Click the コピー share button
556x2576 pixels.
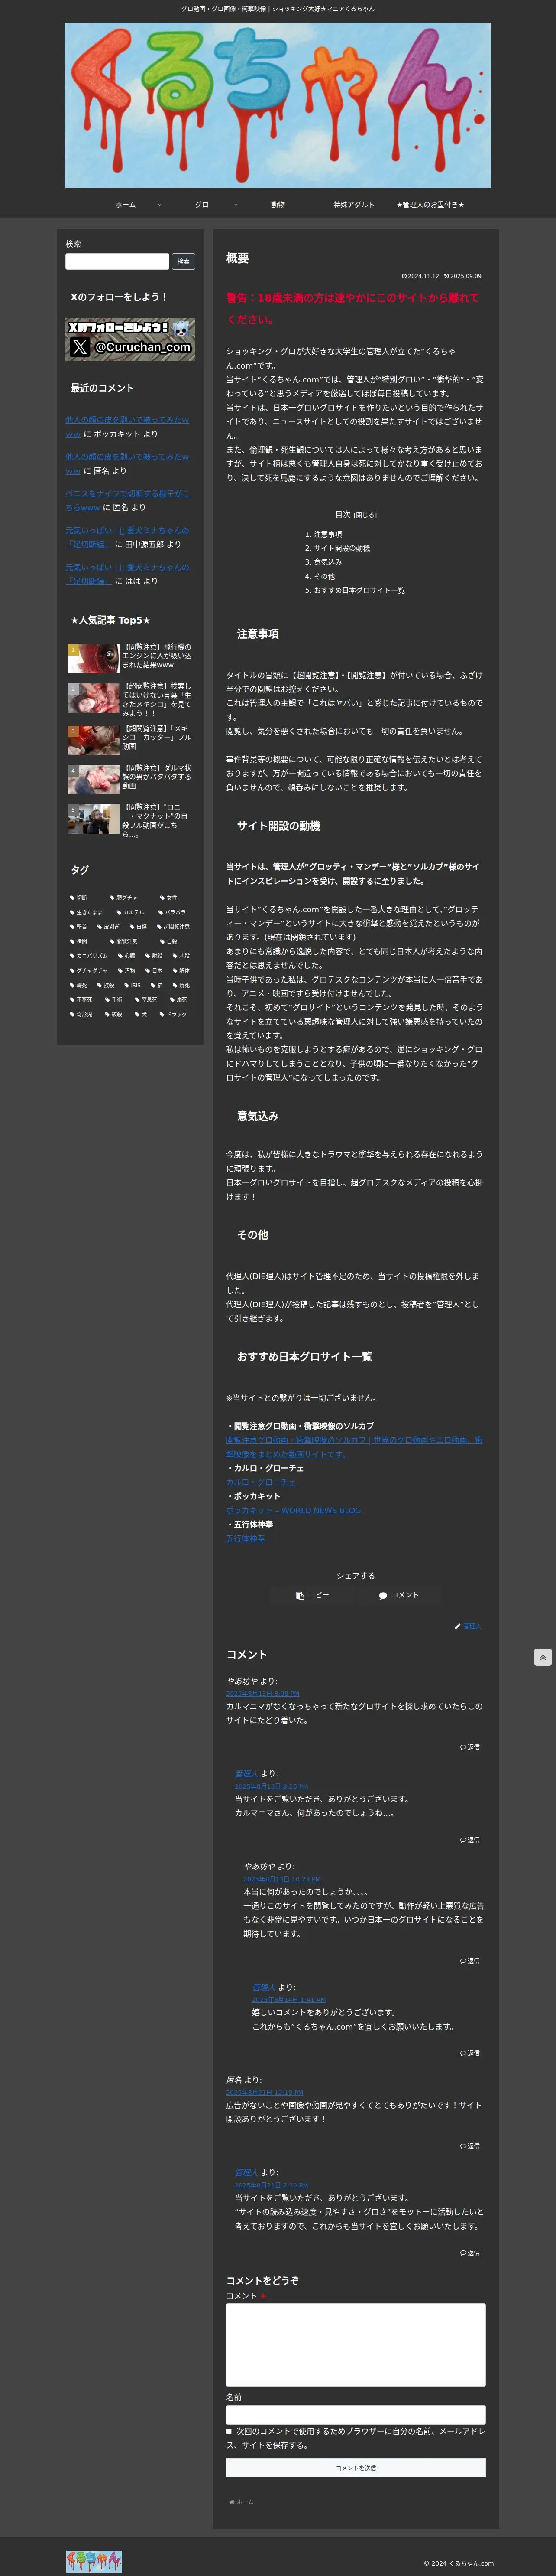tap(313, 1595)
